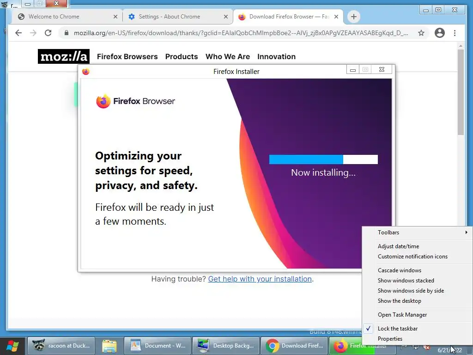Open the Chrome profile avatar

pyautogui.click(x=440, y=33)
